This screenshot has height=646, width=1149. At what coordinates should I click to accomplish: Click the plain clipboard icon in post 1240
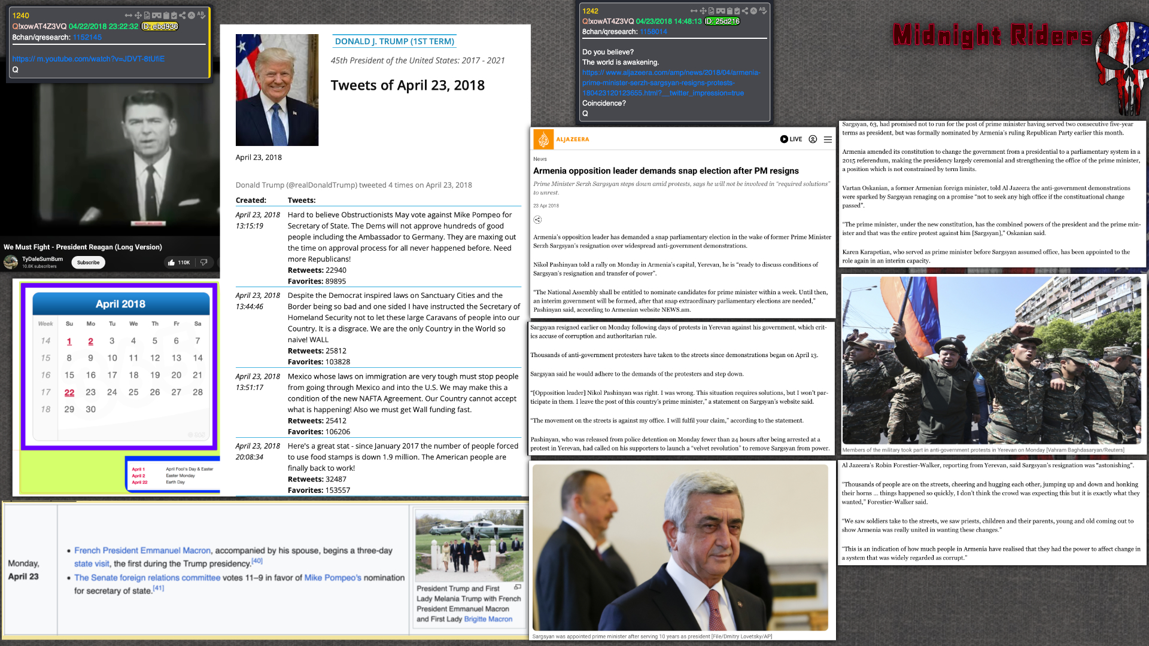click(x=166, y=16)
